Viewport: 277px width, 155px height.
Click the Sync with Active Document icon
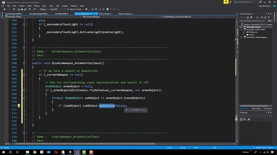pos(262,17)
